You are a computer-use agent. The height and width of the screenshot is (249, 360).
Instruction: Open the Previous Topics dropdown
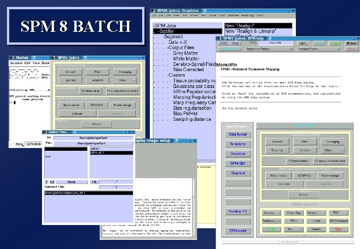pyautogui.click(x=318, y=49)
